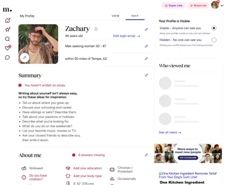Viewport: 225px width, 185px height.
Task: Select 'Hidden - No one can see you'
Action: [x=214, y=40]
